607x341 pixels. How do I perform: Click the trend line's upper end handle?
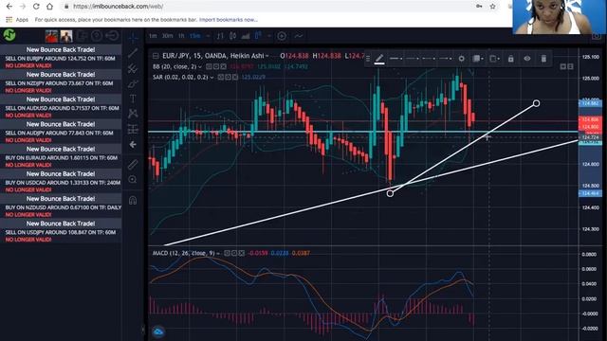[536, 103]
